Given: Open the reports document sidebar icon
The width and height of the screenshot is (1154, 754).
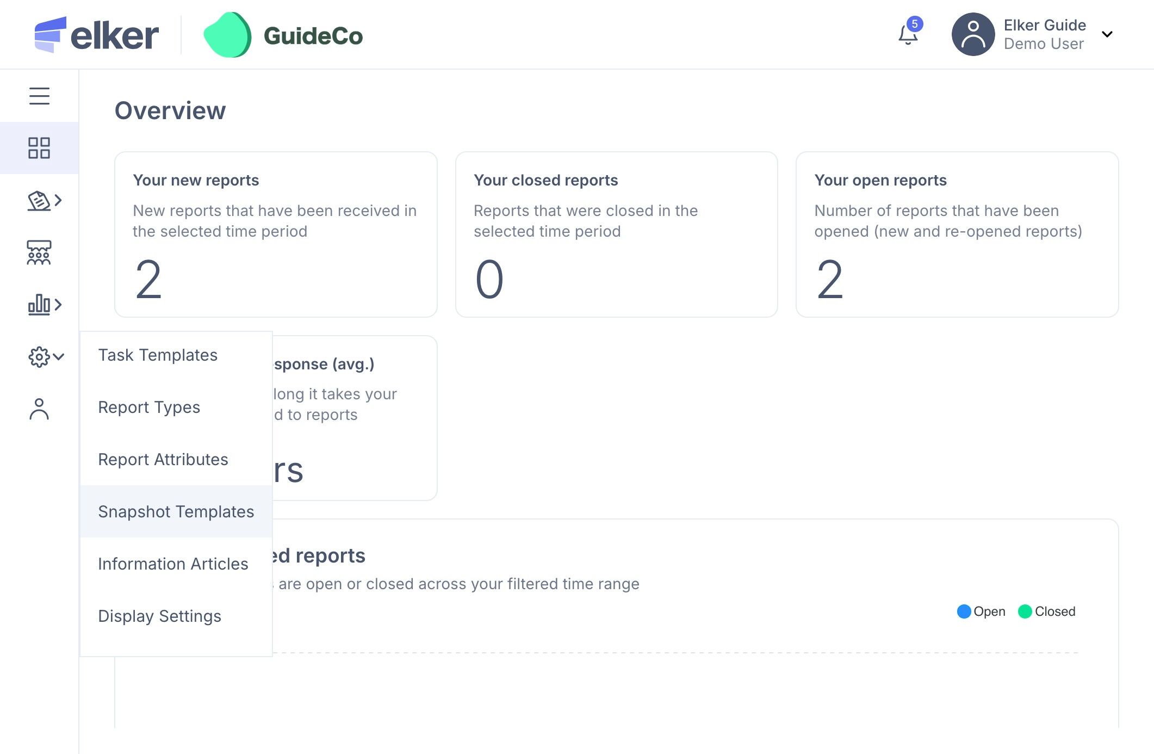Looking at the screenshot, I should coord(39,201).
